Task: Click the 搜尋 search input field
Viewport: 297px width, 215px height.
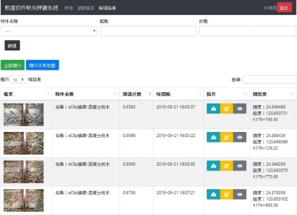Action: pos(269,80)
